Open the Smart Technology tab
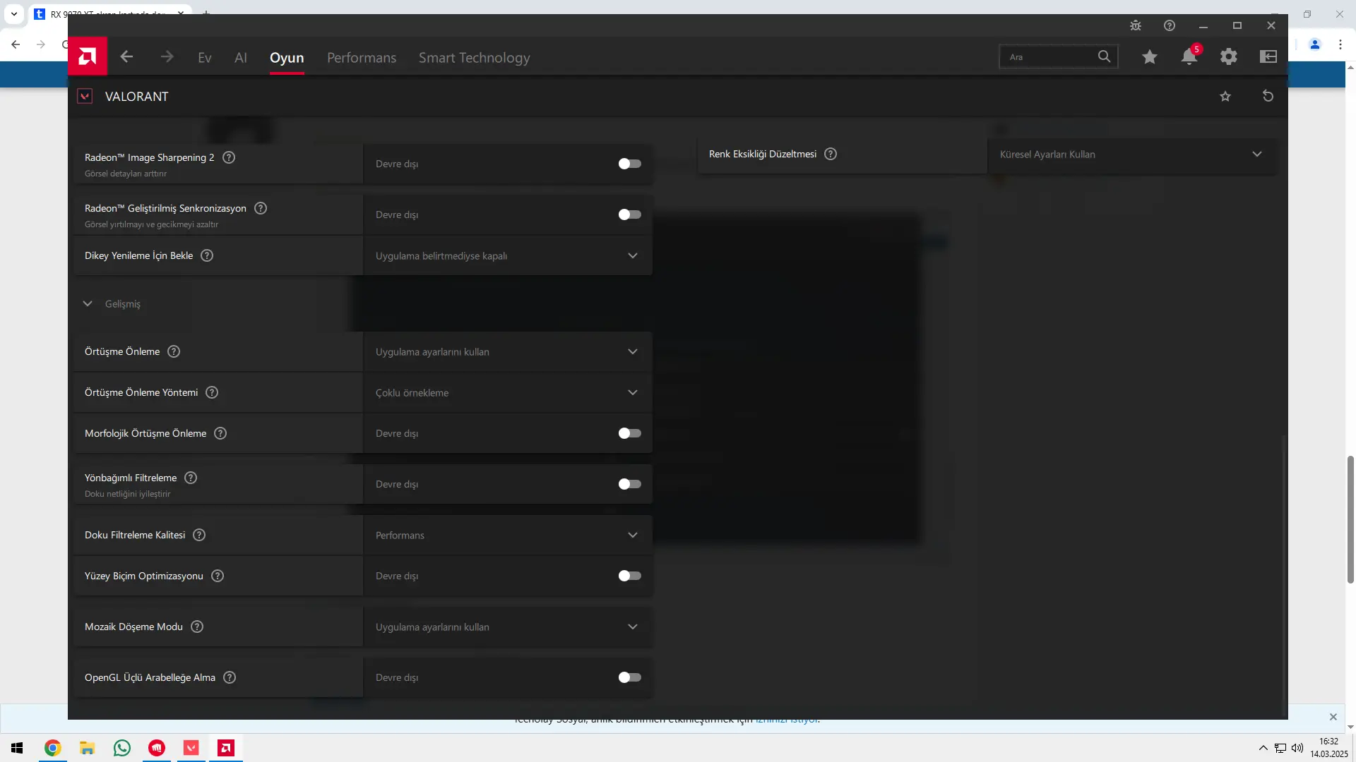The width and height of the screenshot is (1356, 762). [474, 58]
